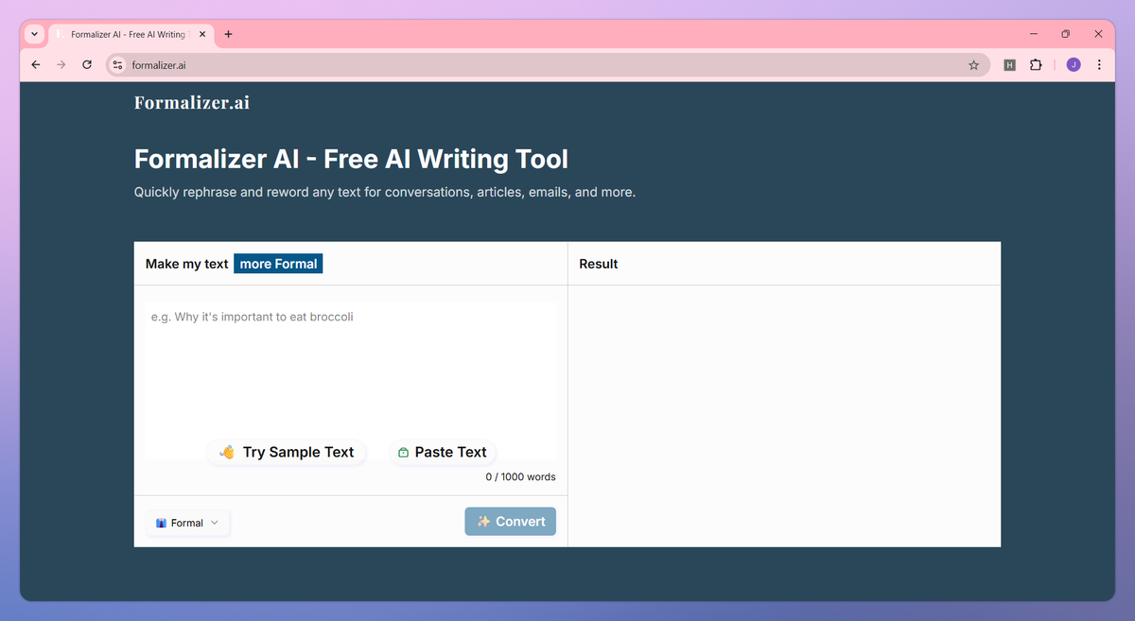Click the H extension icon in the toolbar

click(1009, 64)
